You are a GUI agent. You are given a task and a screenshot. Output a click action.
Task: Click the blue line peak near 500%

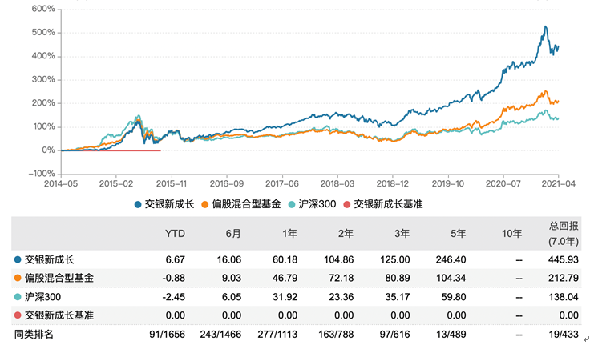pyautogui.click(x=545, y=27)
